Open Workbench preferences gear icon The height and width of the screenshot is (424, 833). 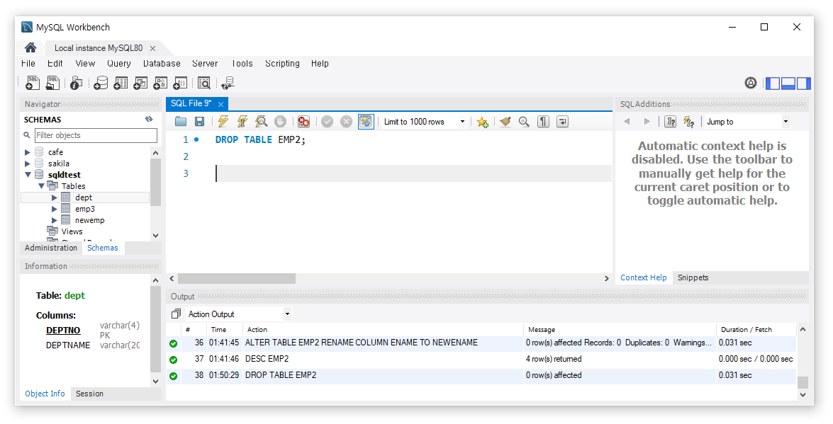(x=750, y=83)
